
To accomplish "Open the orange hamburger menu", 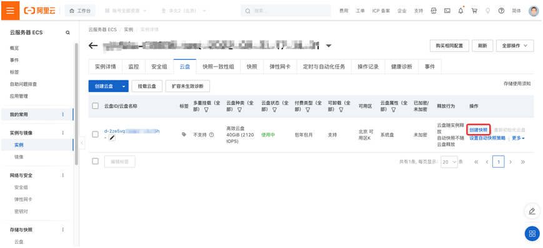I will point(11,11).
